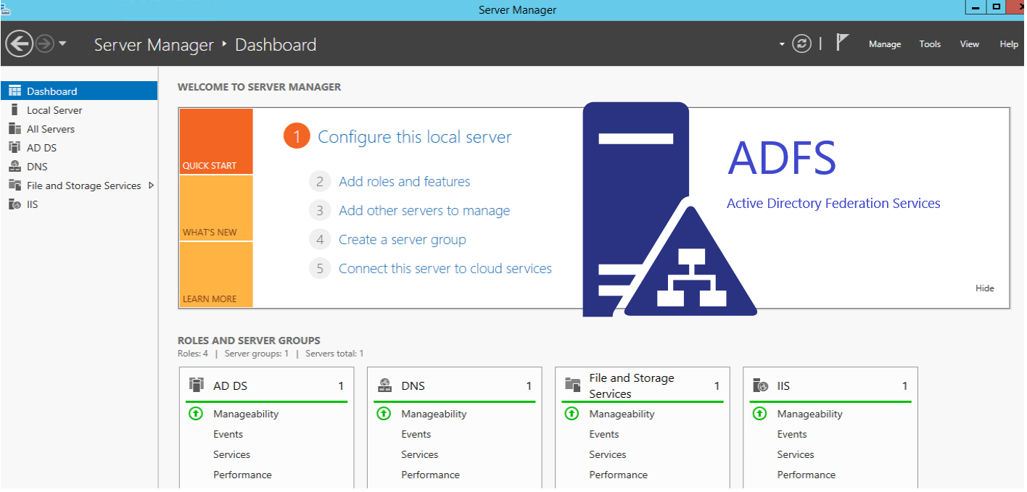Open Events in DNS tile
Image resolution: width=1027 pixels, height=492 pixels.
pyautogui.click(x=416, y=435)
